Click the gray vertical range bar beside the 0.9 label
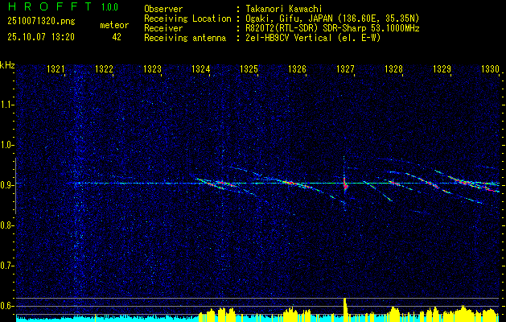The width and height of the screenshot is (506, 322). [15, 186]
